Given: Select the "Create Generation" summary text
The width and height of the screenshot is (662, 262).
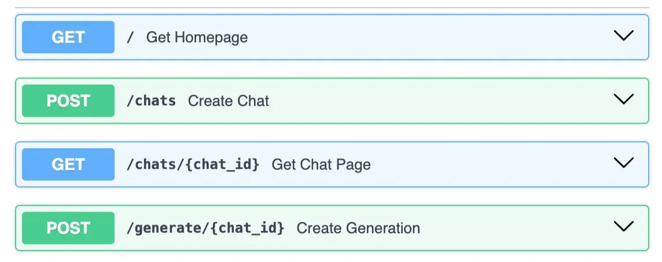Looking at the screenshot, I should click(358, 228).
